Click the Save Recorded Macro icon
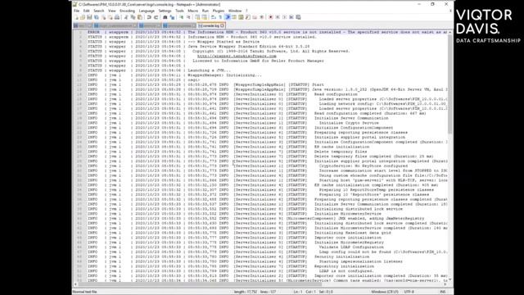Screen dimensions: 524x295 tap(298, 17)
